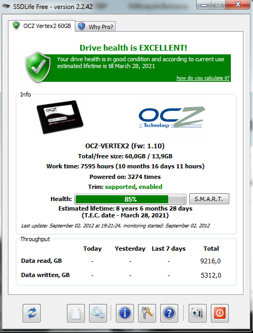Click the total data written value 5312,0
Viewport: 253px width, 333px height.
coord(211,275)
